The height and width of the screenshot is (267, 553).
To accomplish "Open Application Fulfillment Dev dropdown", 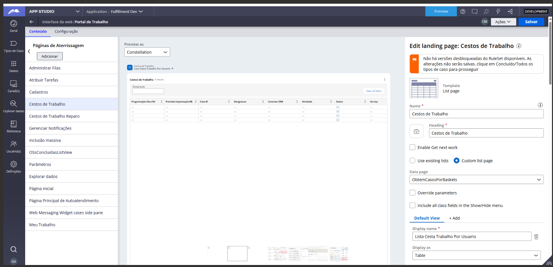I will 115,11.
